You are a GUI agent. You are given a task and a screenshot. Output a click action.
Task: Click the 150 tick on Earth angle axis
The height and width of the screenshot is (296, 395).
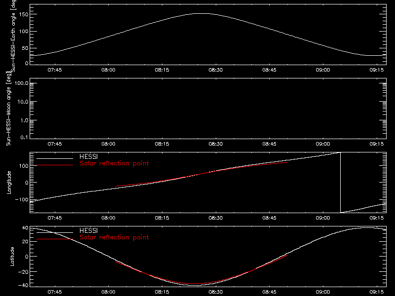(25, 14)
